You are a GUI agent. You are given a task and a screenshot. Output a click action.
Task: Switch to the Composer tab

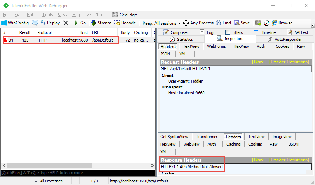pos(176,32)
